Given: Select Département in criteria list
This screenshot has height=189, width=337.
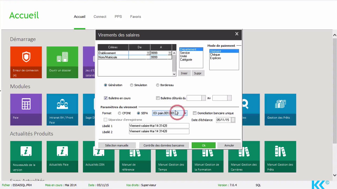Looking at the screenshot, I should pyautogui.click(x=191, y=49).
